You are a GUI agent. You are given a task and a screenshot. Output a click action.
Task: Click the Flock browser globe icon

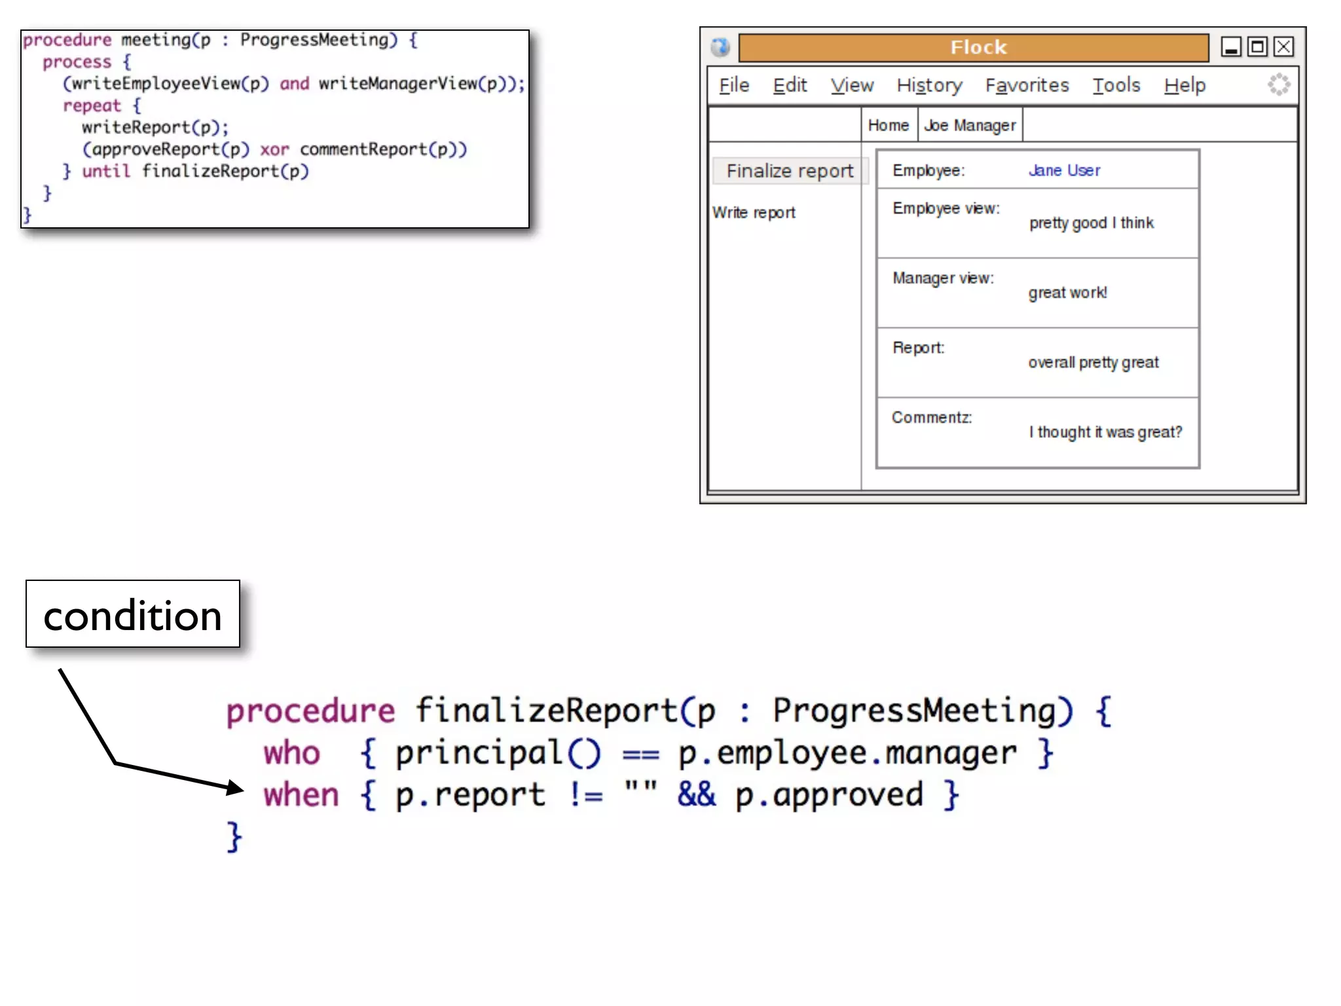pyautogui.click(x=720, y=47)
